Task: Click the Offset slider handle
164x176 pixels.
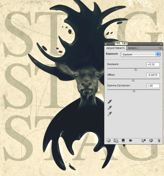Action: (133, 80)
